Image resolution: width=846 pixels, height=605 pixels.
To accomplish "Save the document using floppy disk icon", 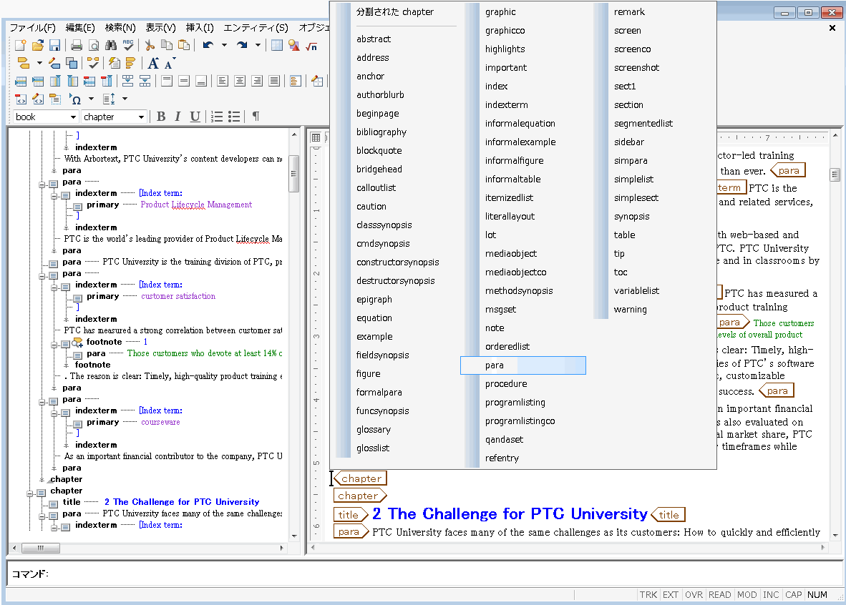I will point(54,46).
